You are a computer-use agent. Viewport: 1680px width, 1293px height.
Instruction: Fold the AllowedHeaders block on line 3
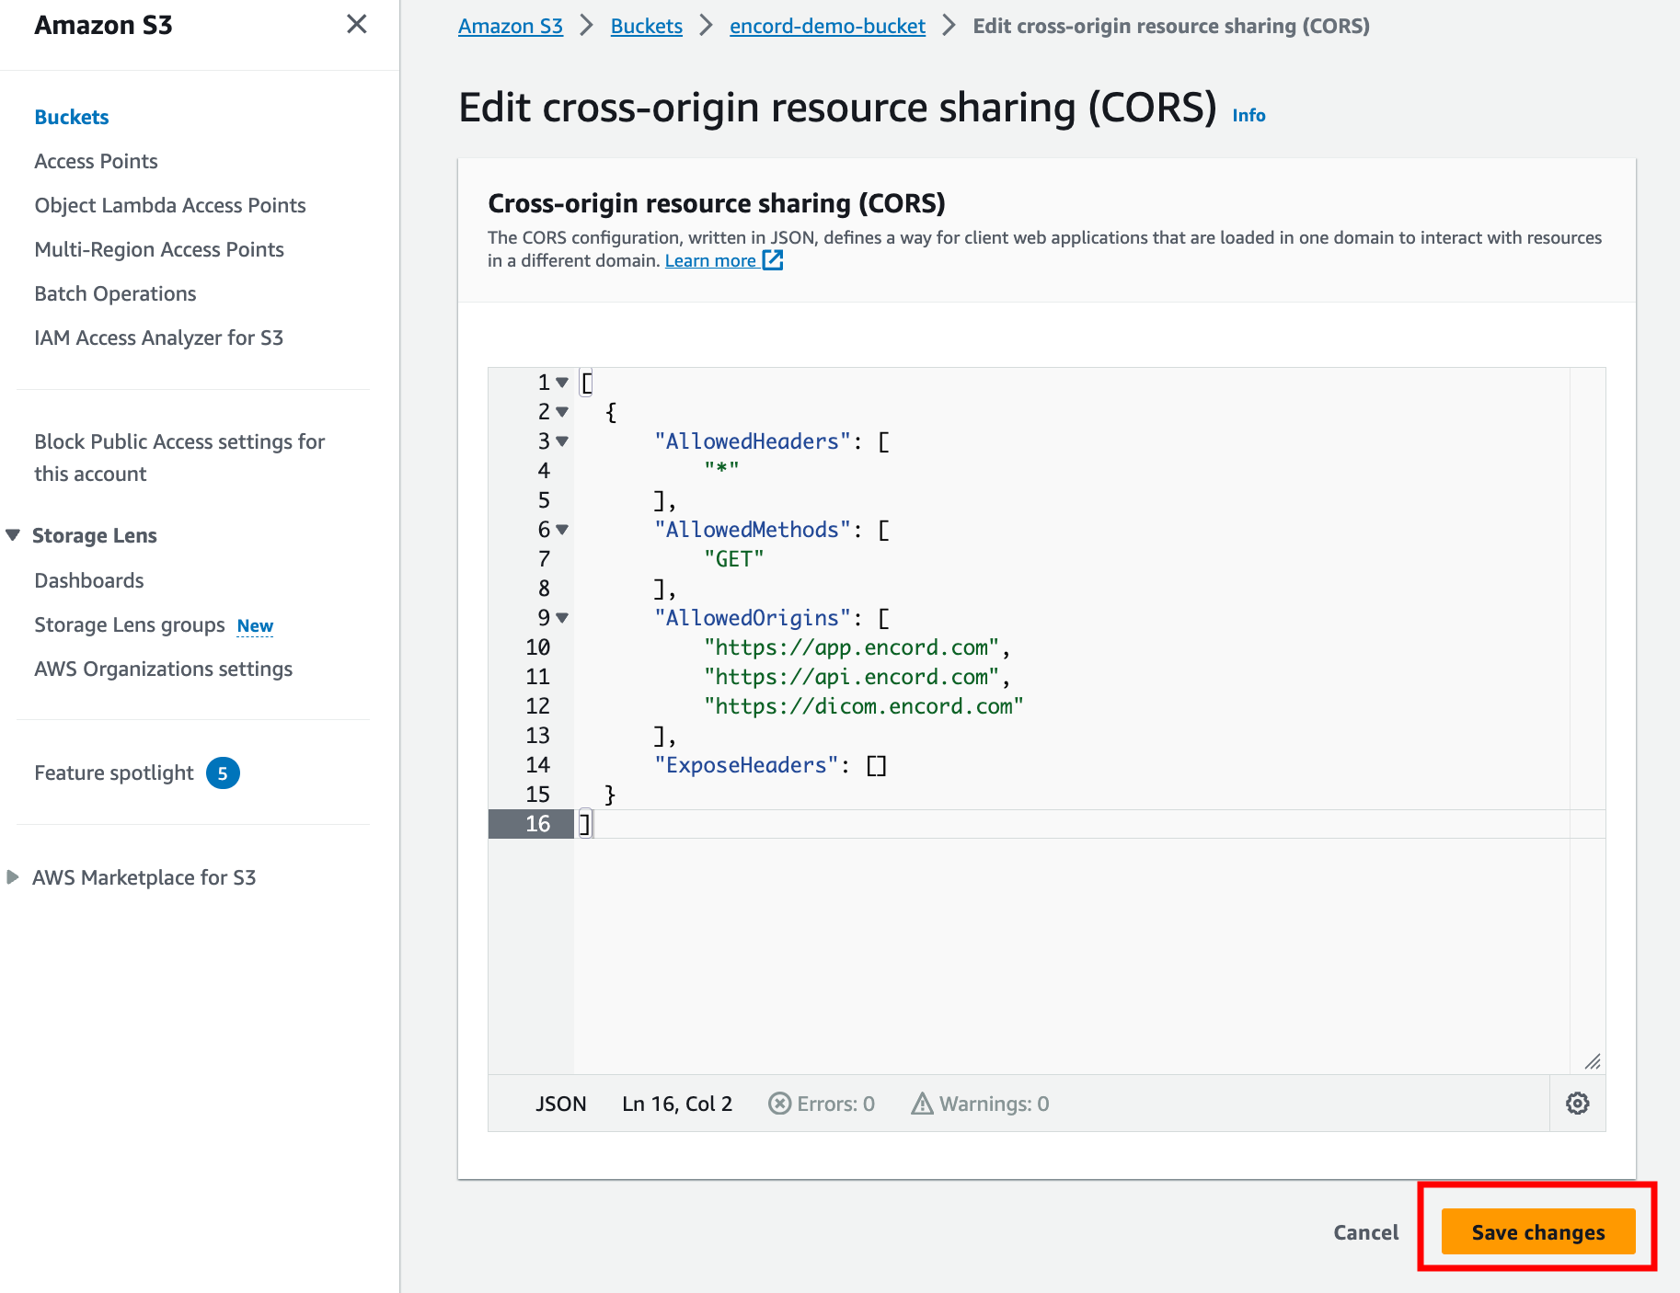click(x=562, y=441)
